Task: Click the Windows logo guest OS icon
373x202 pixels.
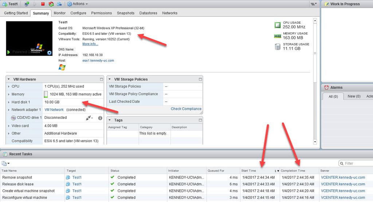Action: click(x=62, y=67)
